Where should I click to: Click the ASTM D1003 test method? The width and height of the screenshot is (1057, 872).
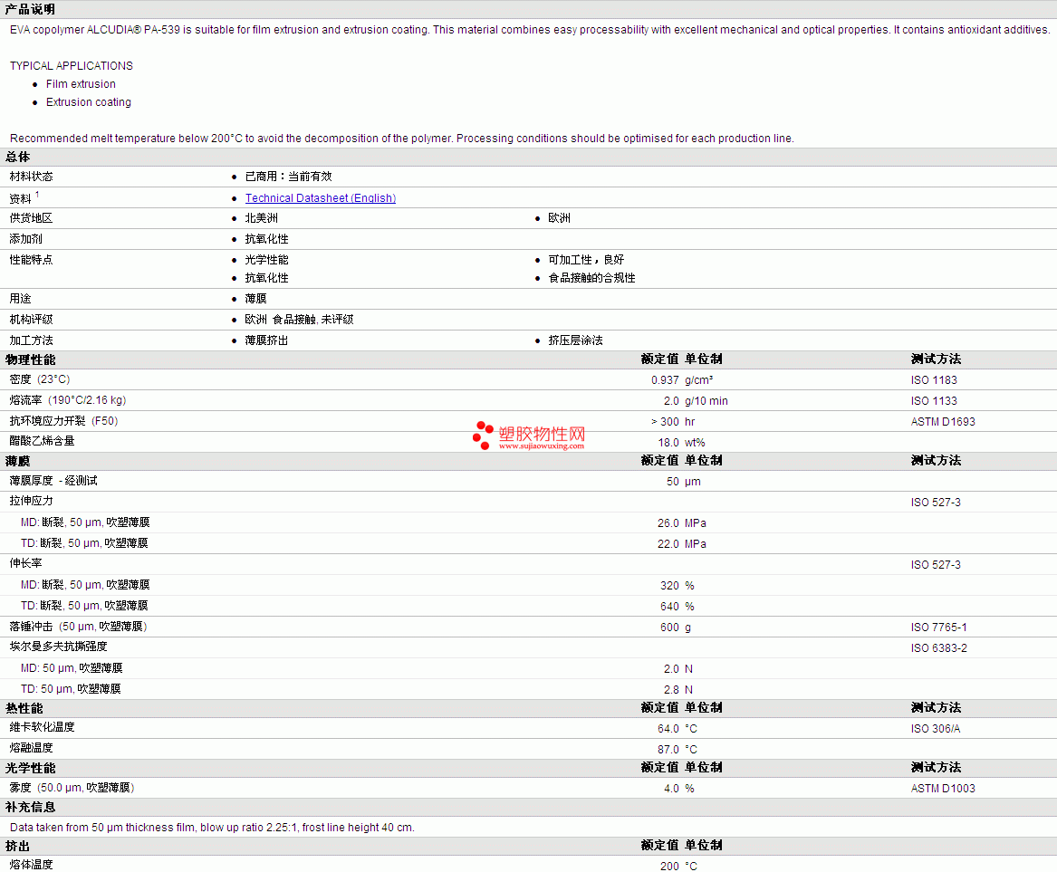tap(943, 789)
